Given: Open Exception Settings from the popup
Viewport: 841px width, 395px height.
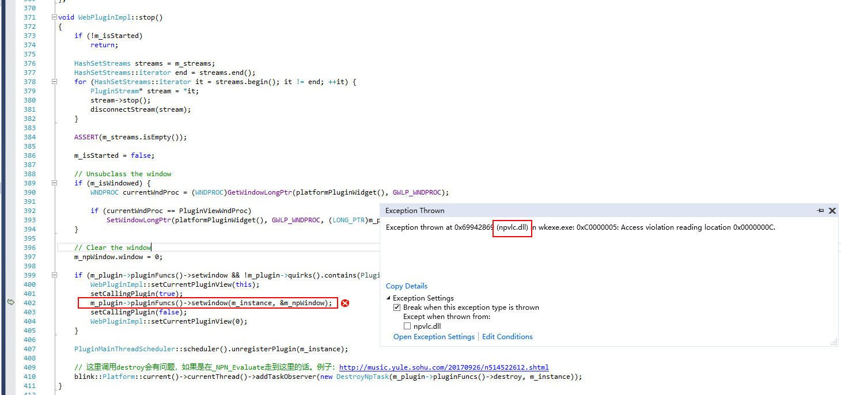Looking at the screenshot, I should tap(433, 336).
